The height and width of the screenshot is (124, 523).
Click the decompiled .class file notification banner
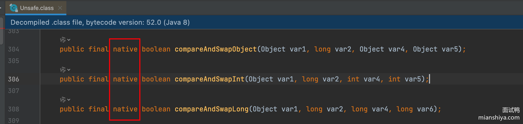pyautogui.click(x=100, y=22)
